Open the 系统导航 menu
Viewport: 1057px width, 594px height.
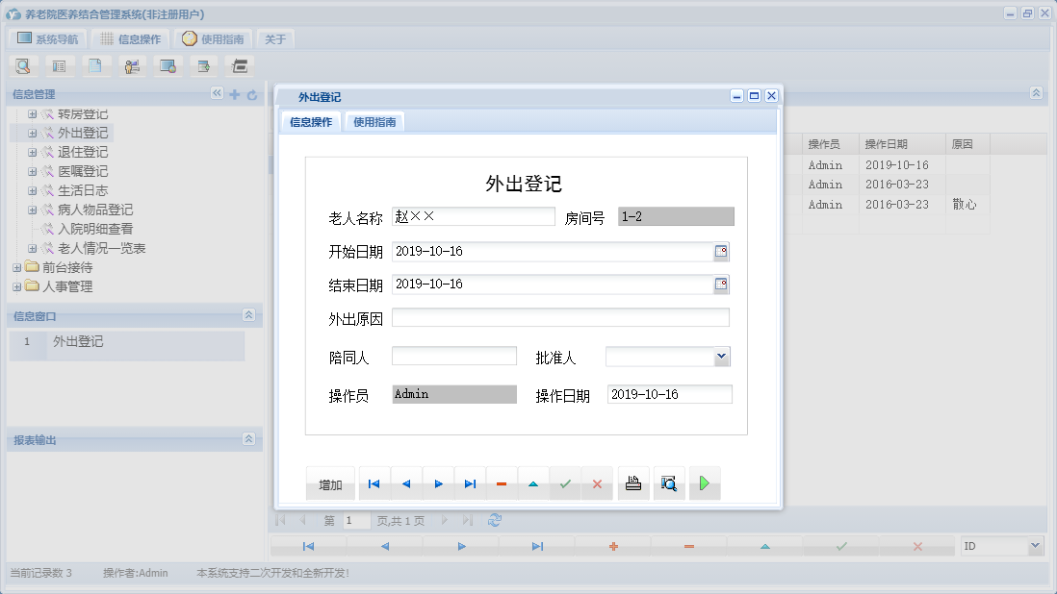click(46, 38)
